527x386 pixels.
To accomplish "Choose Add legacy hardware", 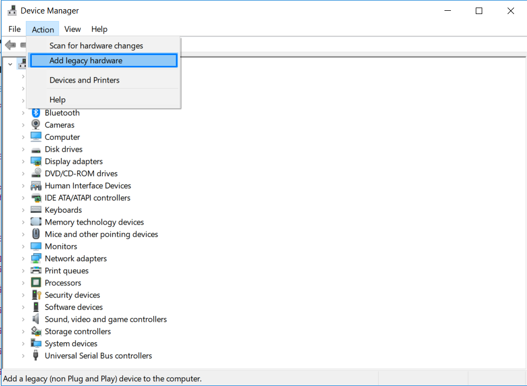I will [104, 60].
